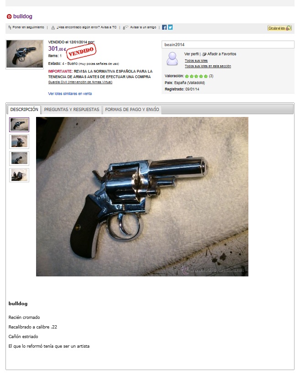Click the tell-a-friend megaphone icon
Viewport: 300px width, 376px height.
(x=126, y=27)
